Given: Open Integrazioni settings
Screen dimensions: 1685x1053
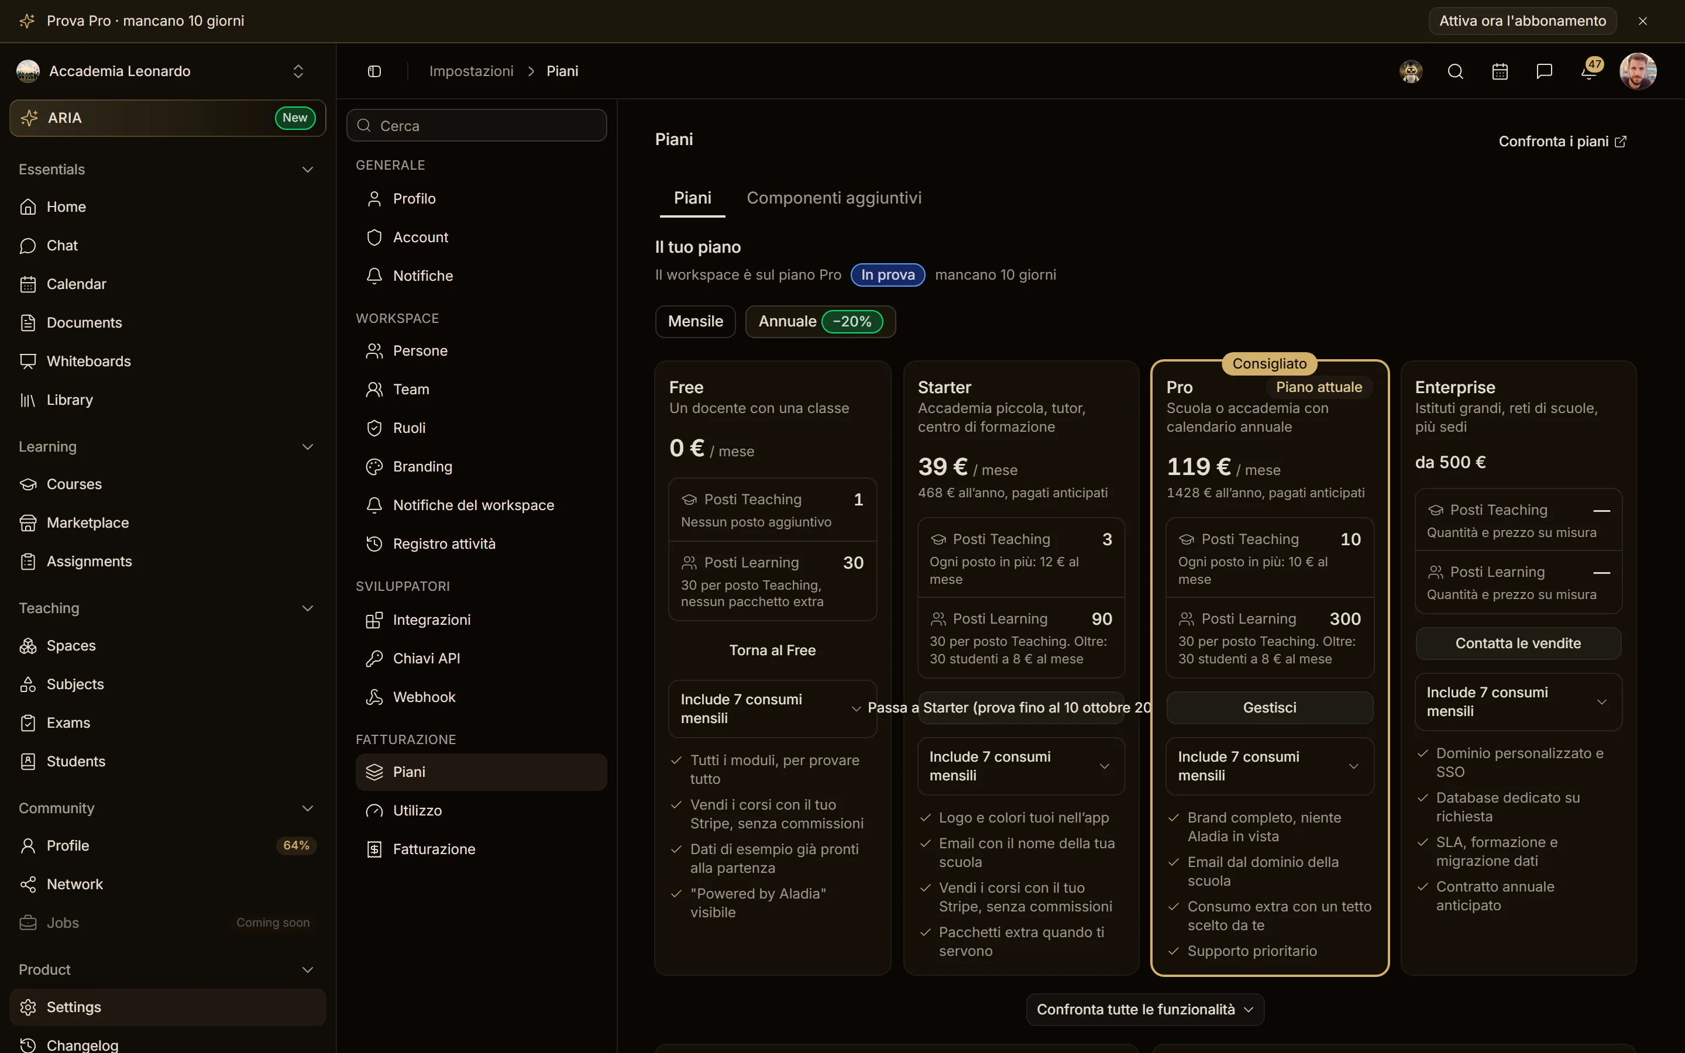Looking at the screenshot, I should (481, 620).
